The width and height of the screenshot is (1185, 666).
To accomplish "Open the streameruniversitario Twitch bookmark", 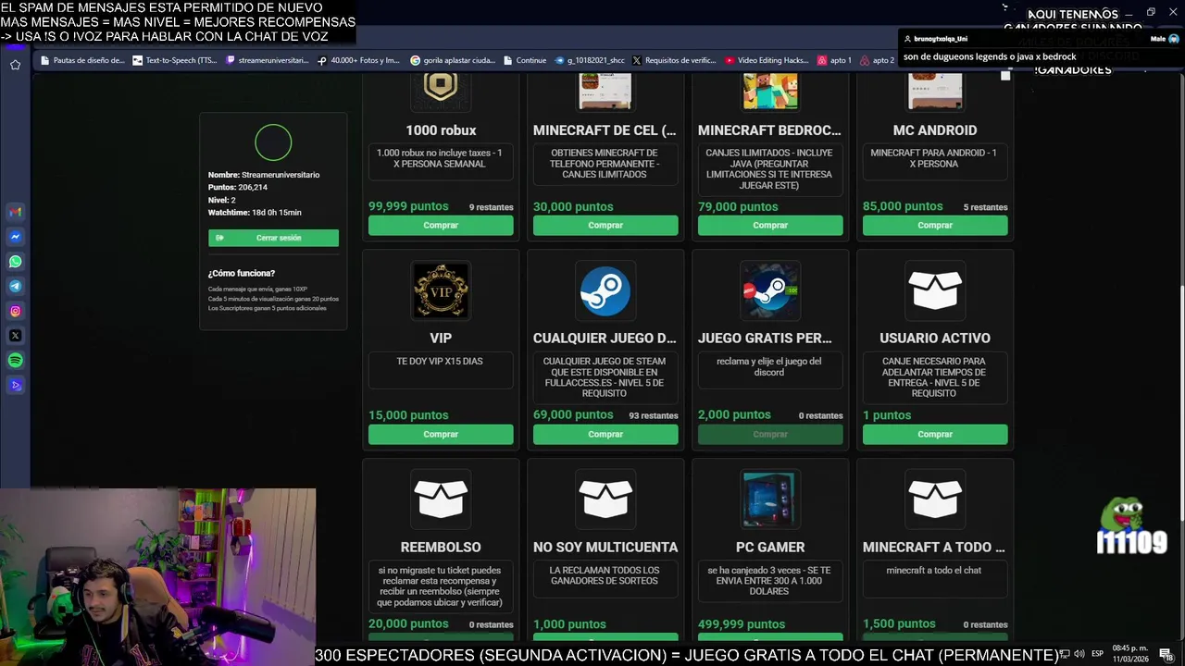I will pos(268,60).
